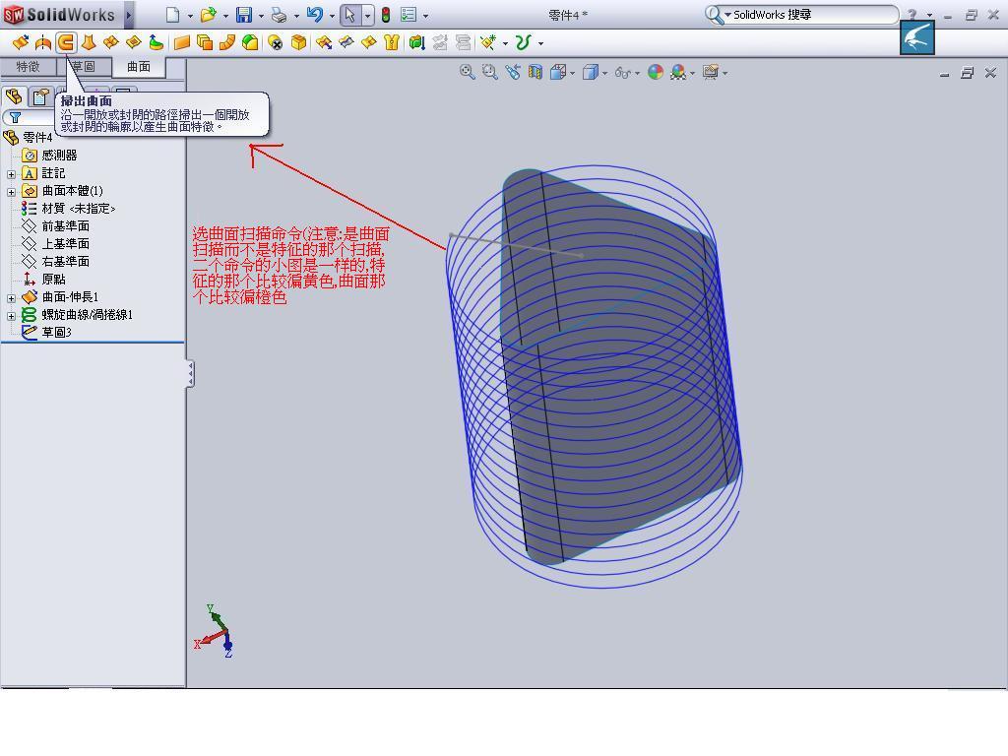Screen dimensions: 1008x756
Task: Select the Trim Surface tool
Action: 346,43
